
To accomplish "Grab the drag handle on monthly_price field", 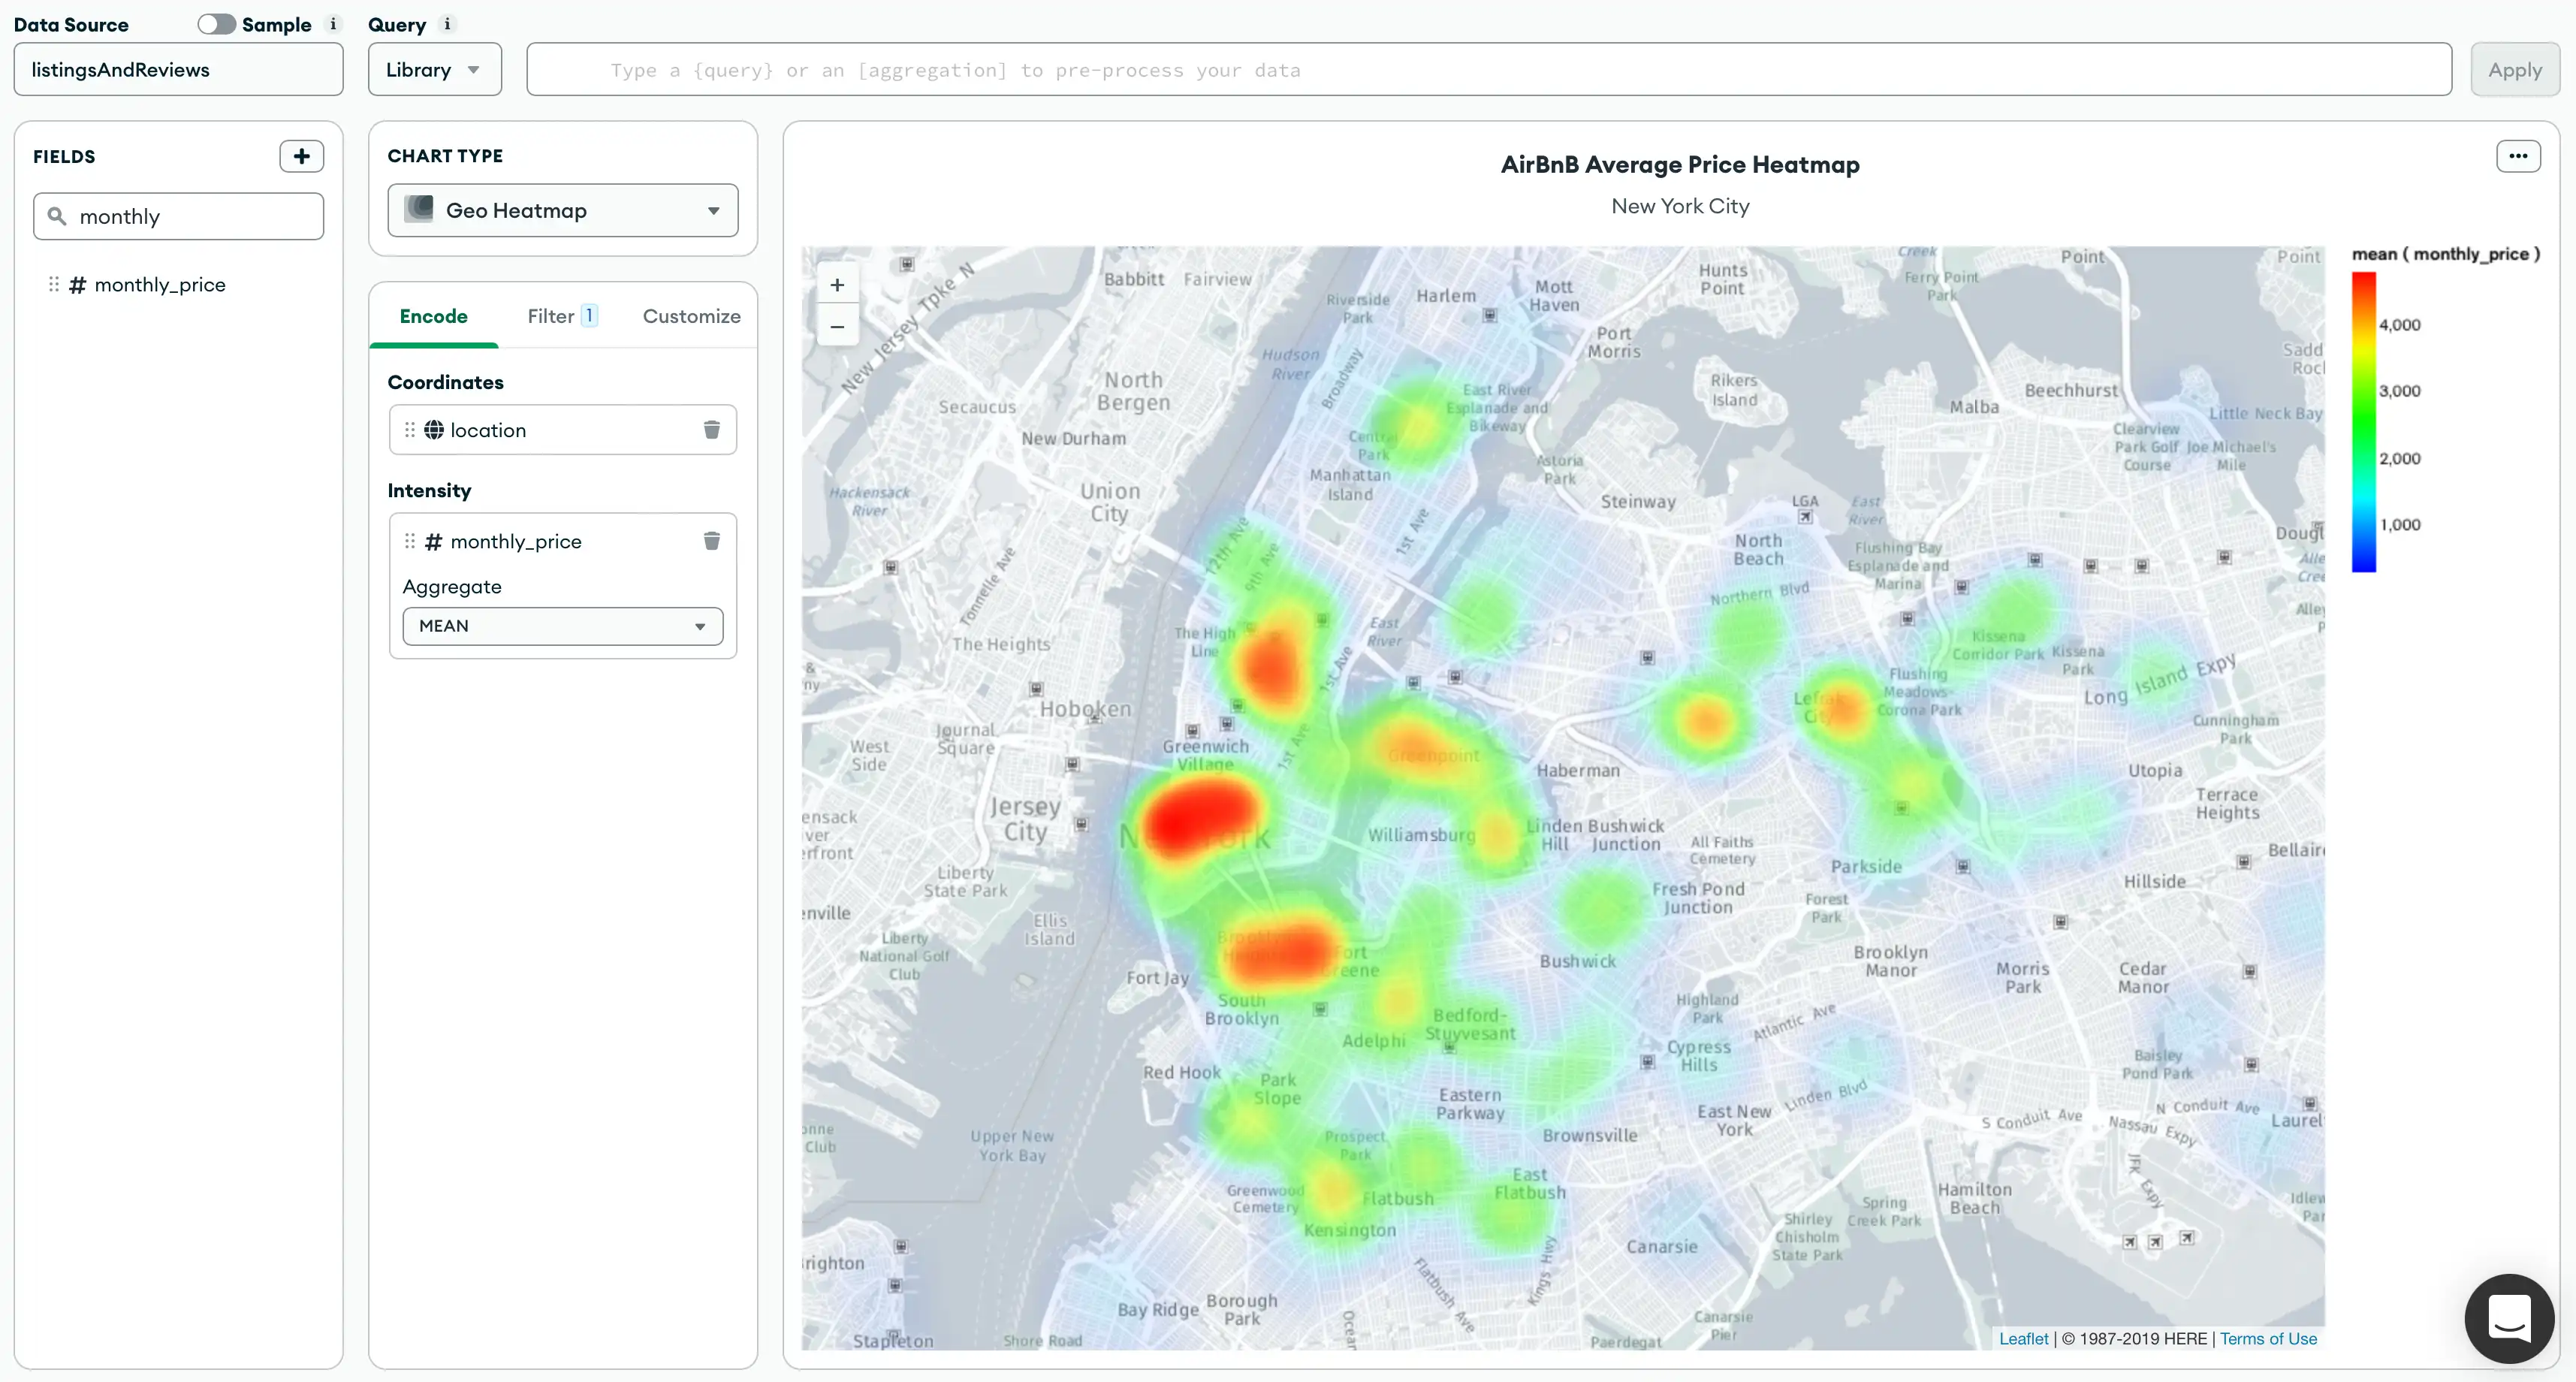I will click(54, 284).
